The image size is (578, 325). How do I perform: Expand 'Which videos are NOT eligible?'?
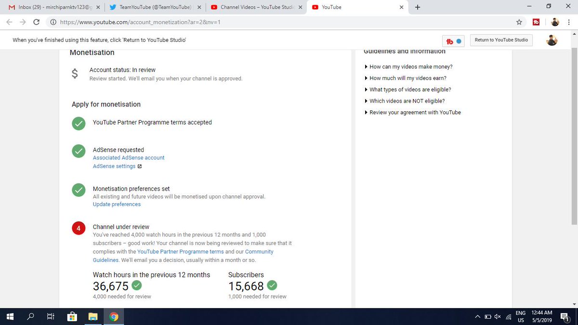click(407, 101)
